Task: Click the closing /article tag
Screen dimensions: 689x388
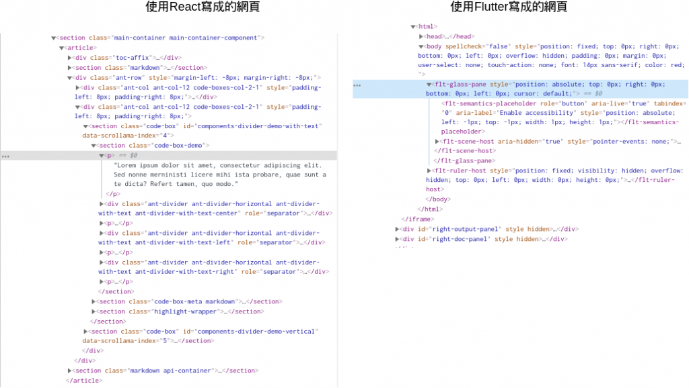Action: tap(84, 381)
